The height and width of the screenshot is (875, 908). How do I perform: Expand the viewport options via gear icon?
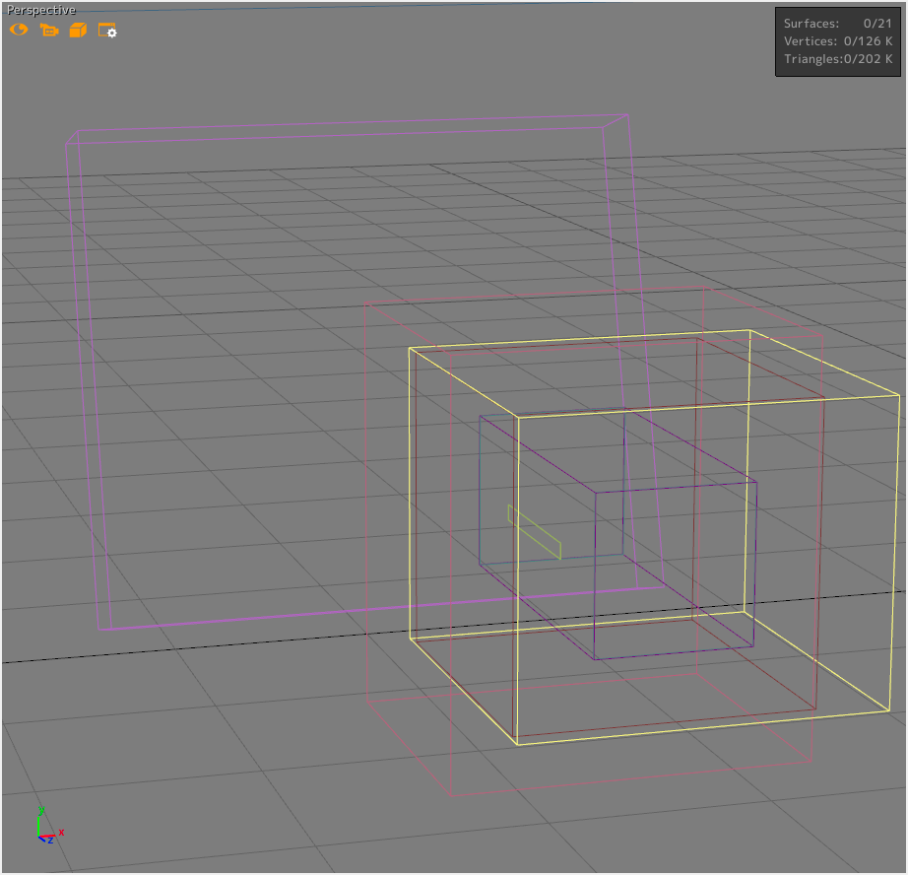(107, 31)
